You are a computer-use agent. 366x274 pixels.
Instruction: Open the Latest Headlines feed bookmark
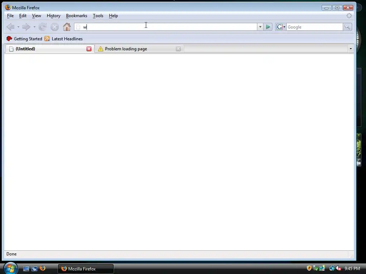click(64, 39)
